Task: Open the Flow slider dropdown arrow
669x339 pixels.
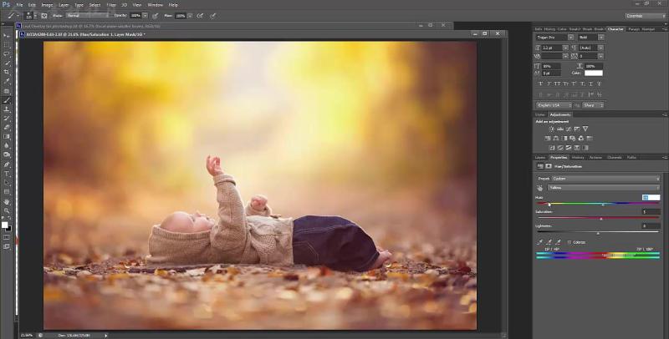Action: point(190,16)
